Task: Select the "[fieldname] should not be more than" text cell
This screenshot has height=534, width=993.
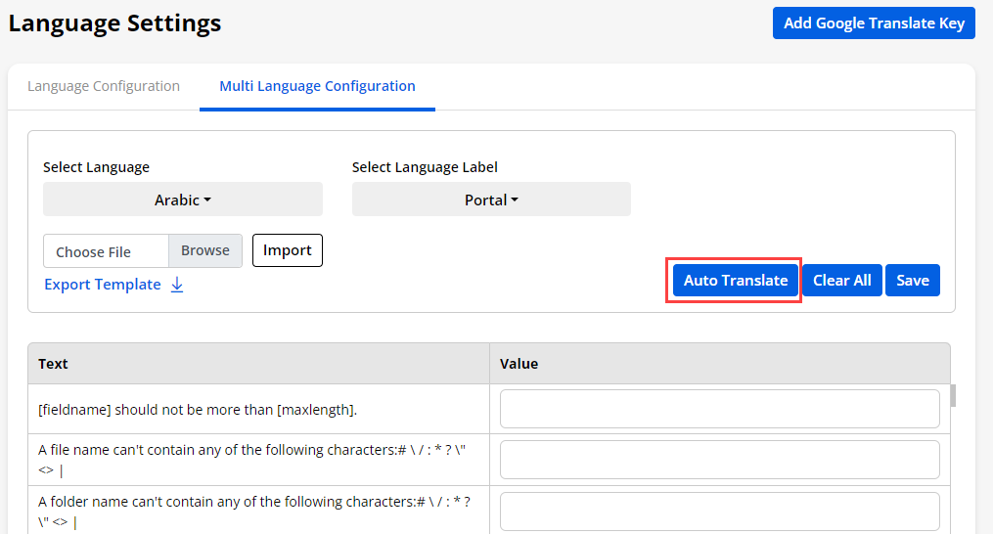Action: click(x=198, y=410)
